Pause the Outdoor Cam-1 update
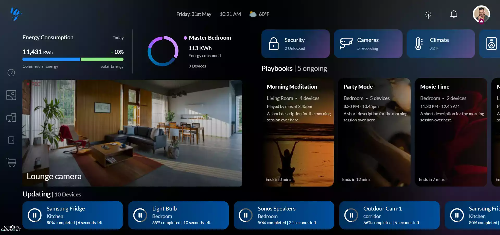The width and height of the screenshot is (500, 235). point(351,215)
